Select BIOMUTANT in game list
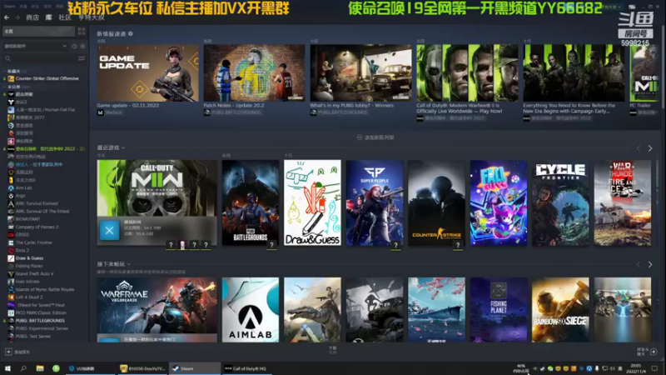This screenshot has width=666, height=375. (27, 219)
